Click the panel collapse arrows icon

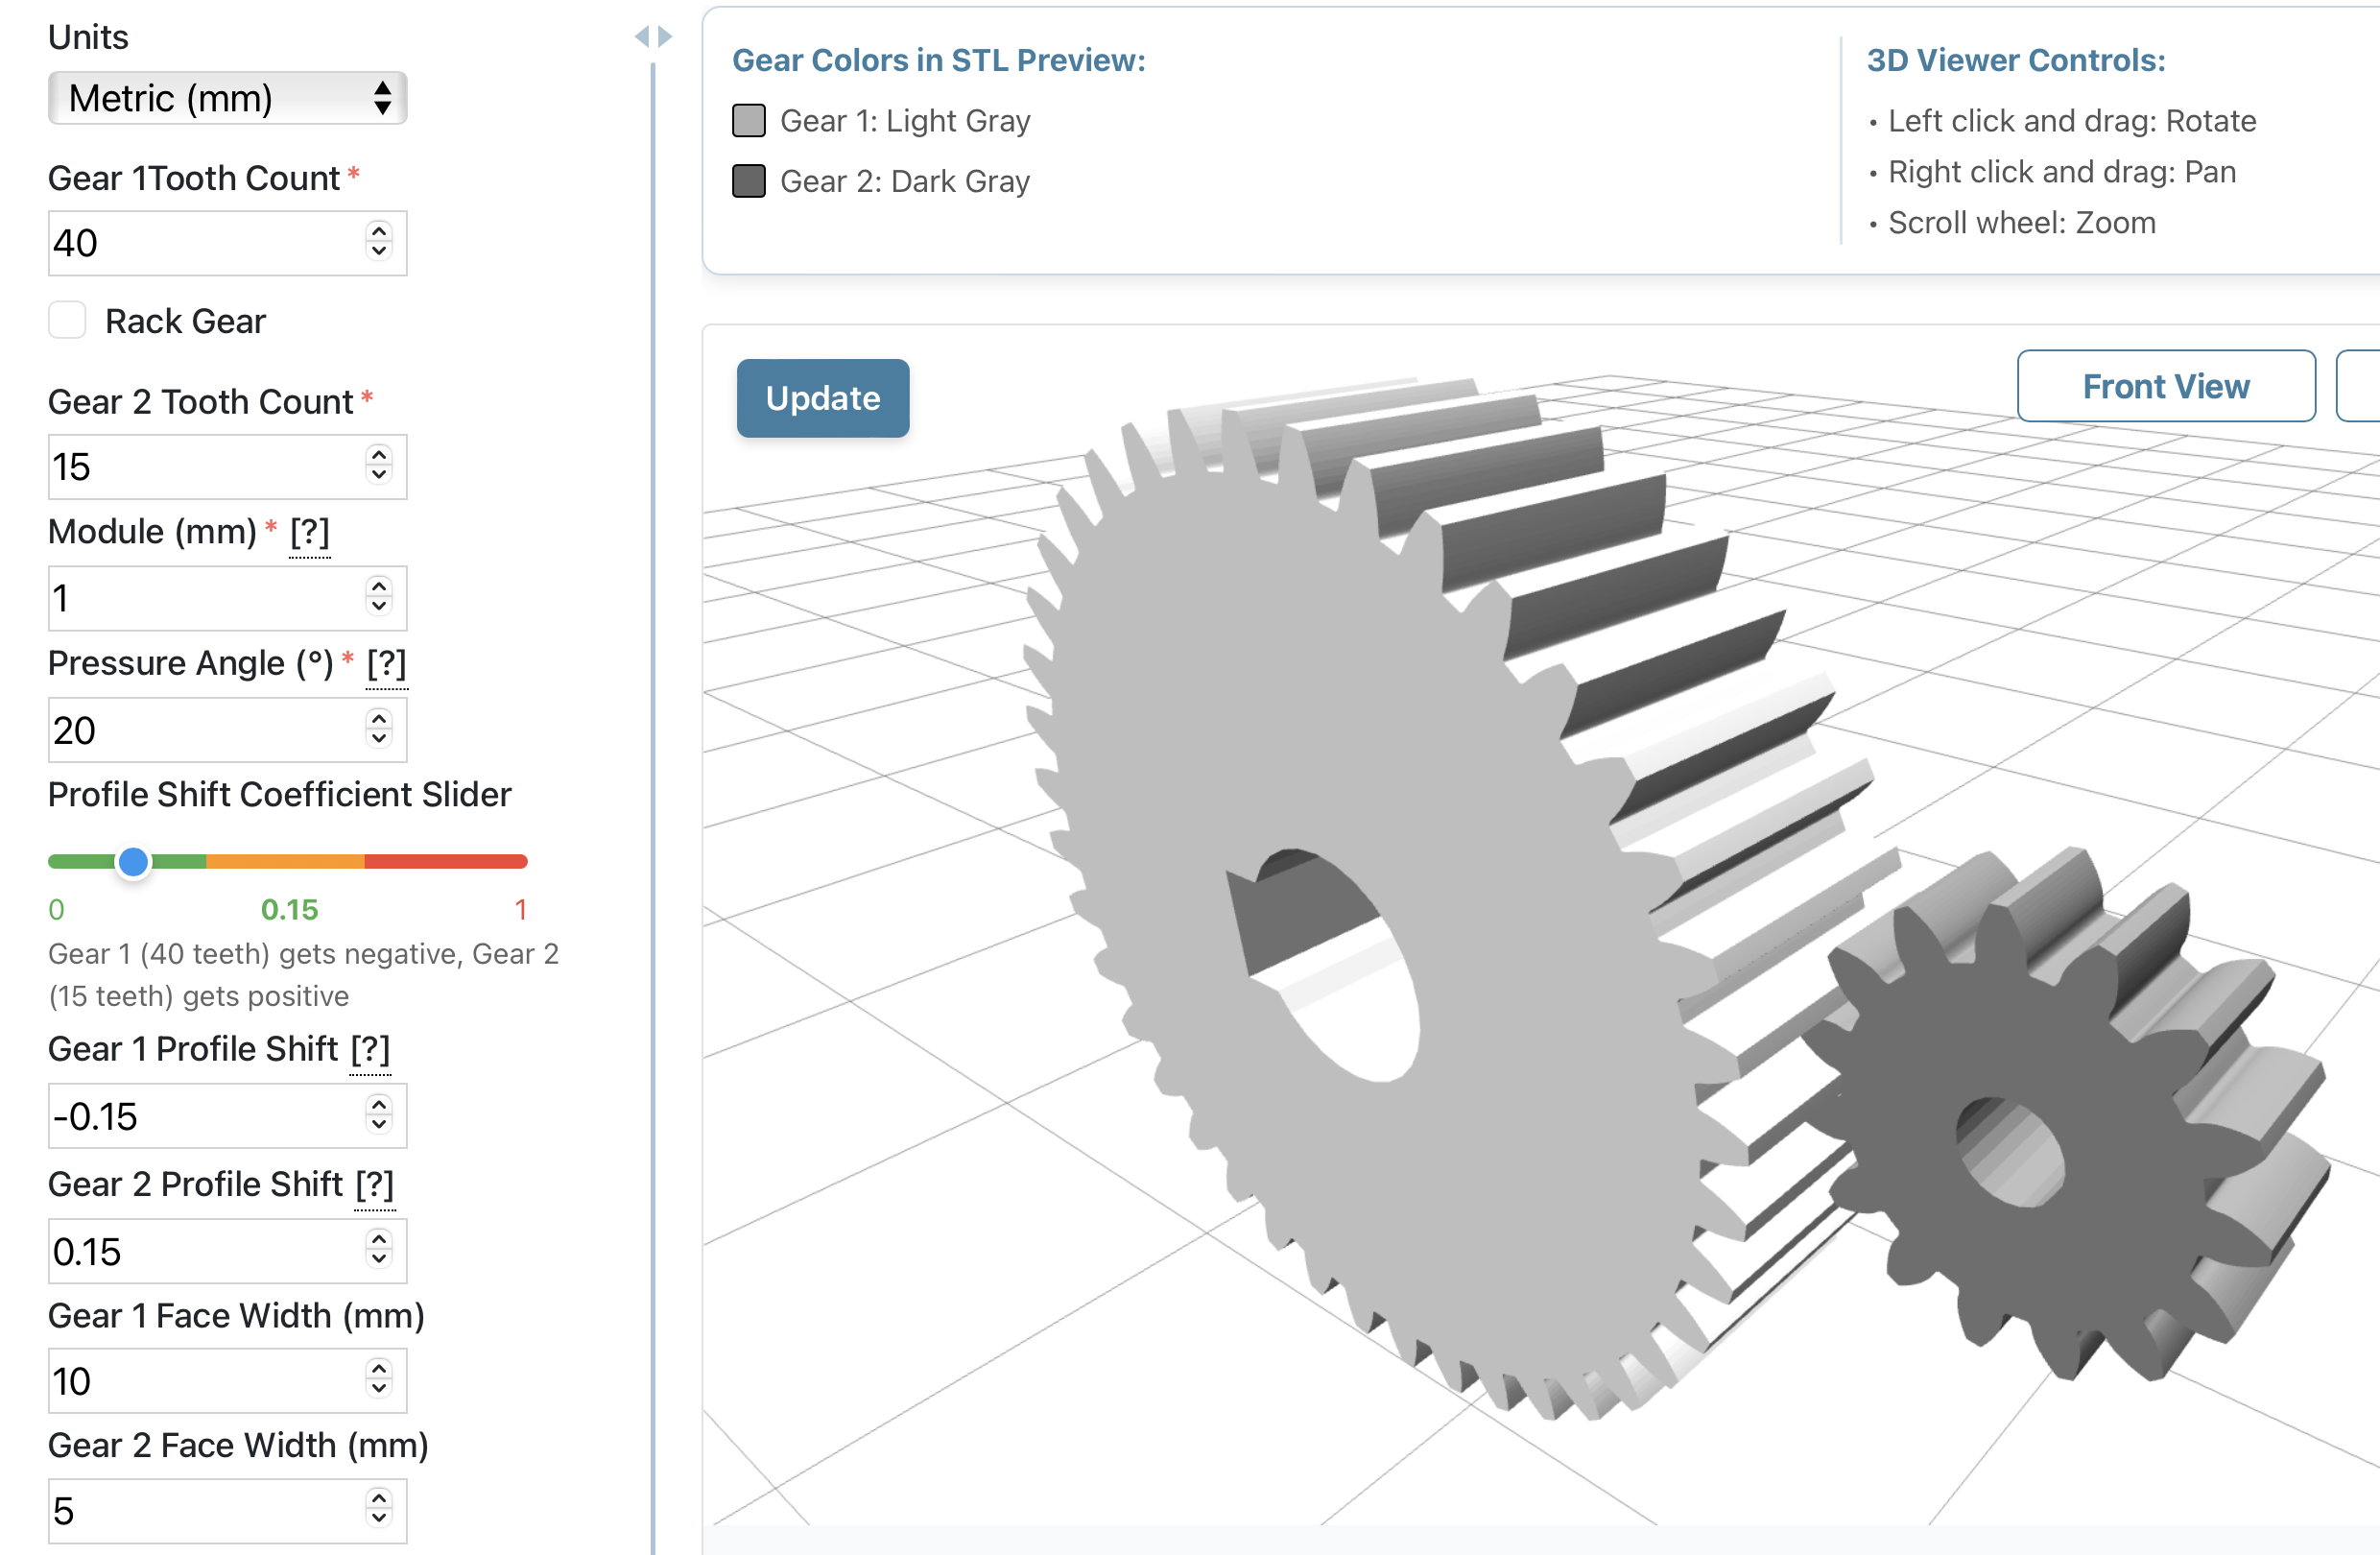coord(653,37)
